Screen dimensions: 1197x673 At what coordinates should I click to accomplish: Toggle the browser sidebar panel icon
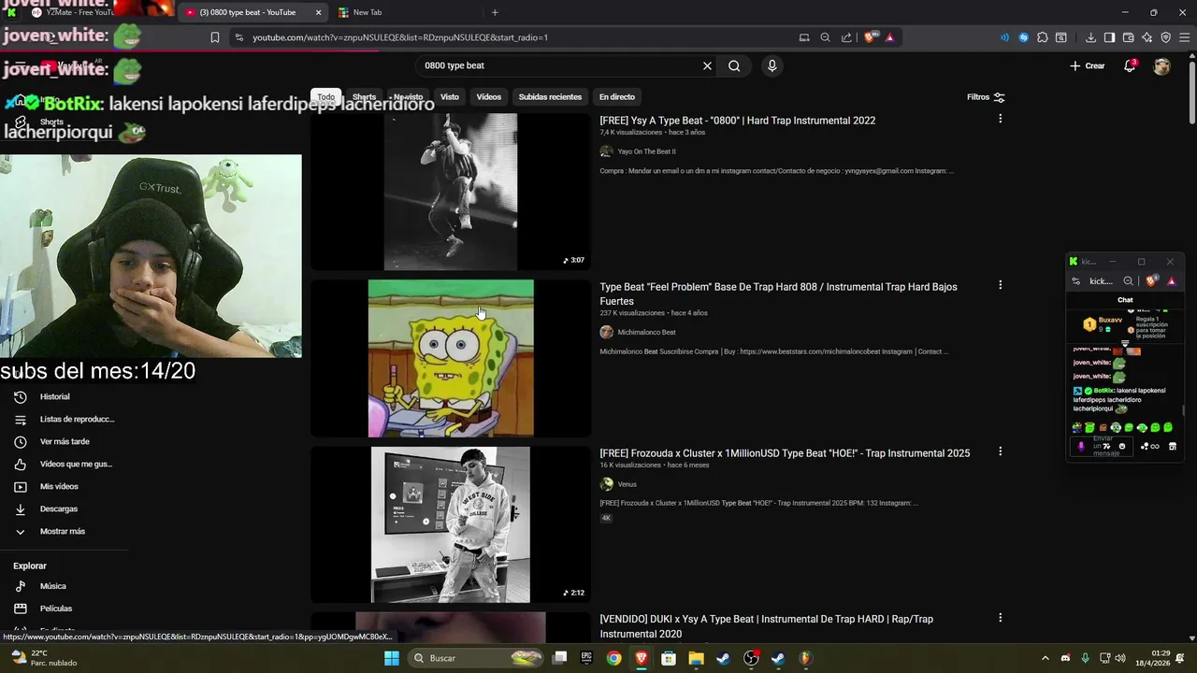coord(1109,37)
